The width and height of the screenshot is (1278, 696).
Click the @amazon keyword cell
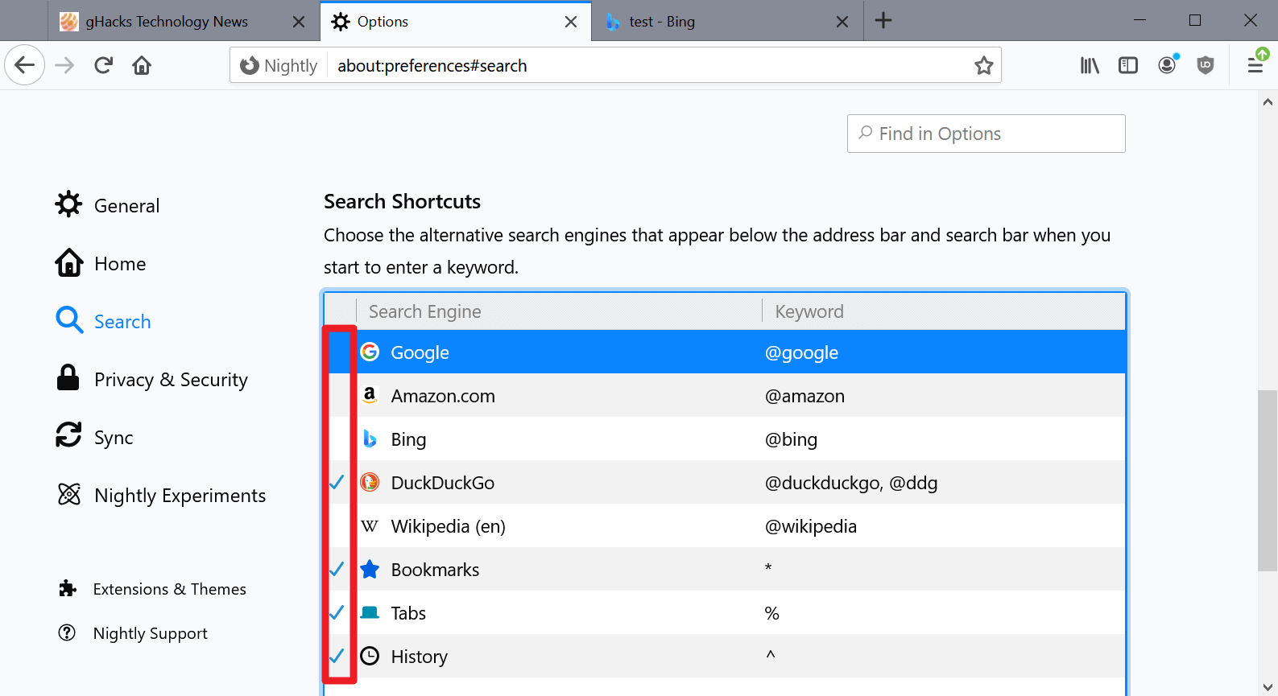pos(804,396)
